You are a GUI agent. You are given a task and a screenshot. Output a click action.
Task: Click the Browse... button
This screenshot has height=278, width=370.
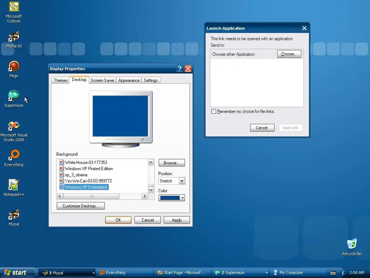[172, 163]
